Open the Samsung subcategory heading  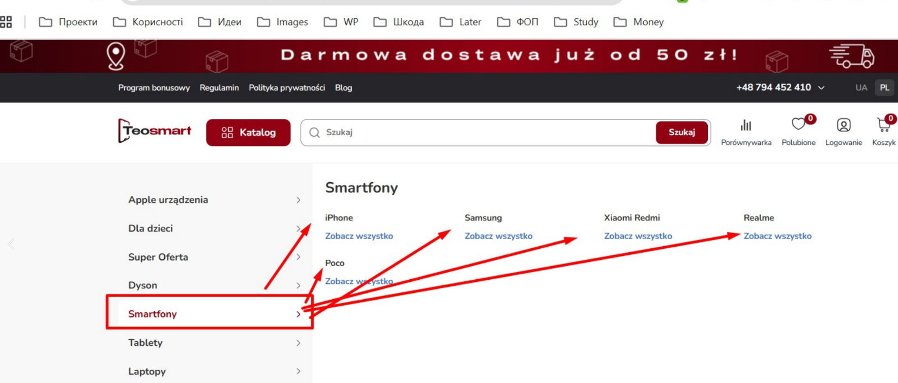tap(483, 218)
